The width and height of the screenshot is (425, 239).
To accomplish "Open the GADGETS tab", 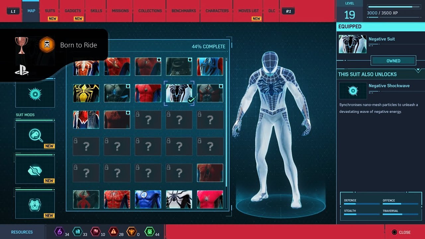I will (73, 11).
